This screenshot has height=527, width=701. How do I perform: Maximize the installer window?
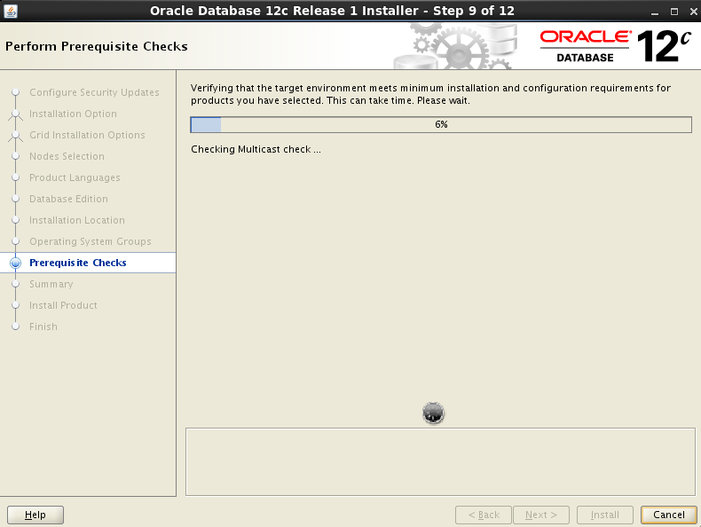(x=674, y=12)
